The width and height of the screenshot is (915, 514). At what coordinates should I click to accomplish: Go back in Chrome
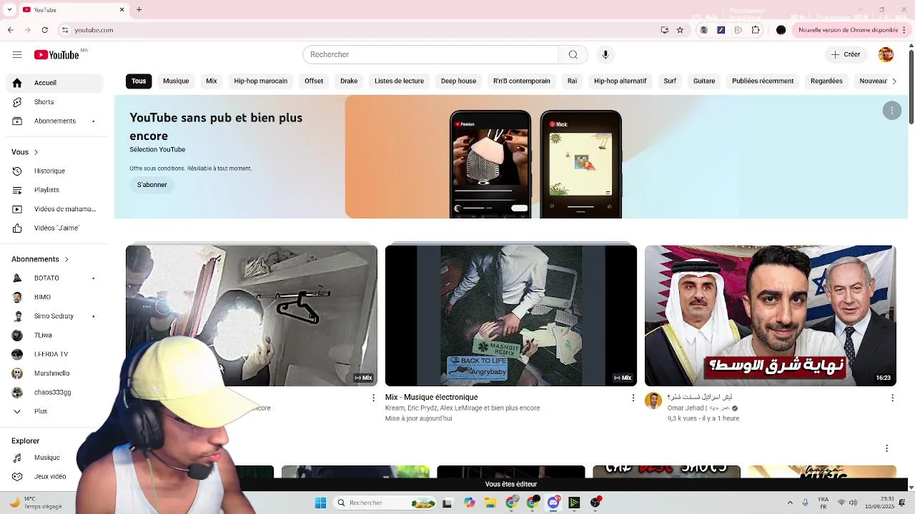click(x=10, y=30)
